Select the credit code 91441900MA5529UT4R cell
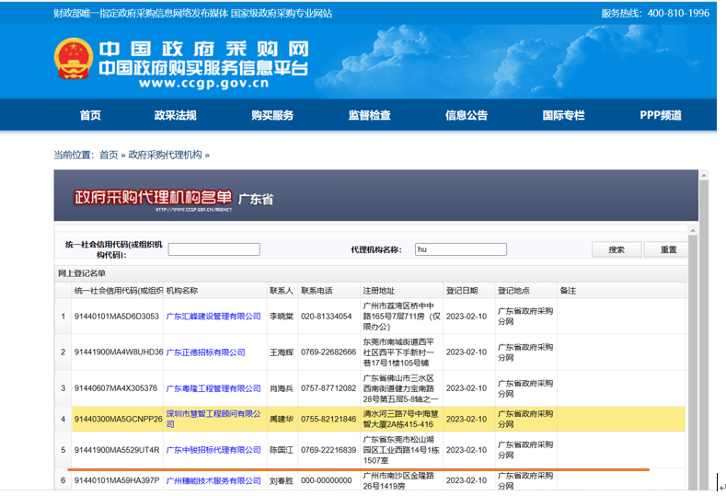 (117, 450)
